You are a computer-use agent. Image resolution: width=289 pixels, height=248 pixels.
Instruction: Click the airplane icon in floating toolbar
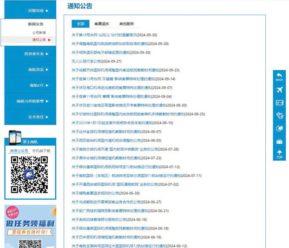(x=279, y=90)
